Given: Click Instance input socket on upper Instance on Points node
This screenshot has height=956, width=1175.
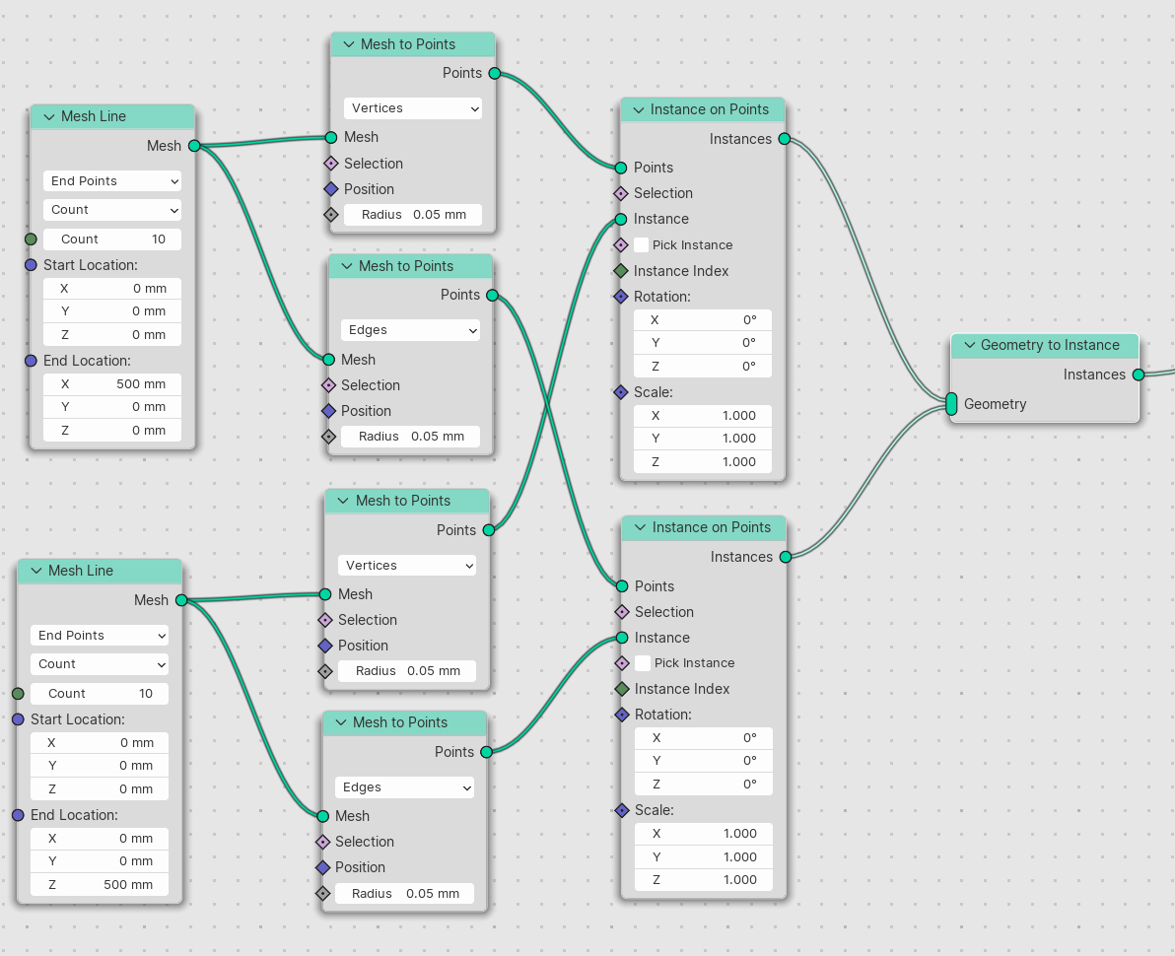Looking at the screenshot, I should pos(621,220).
